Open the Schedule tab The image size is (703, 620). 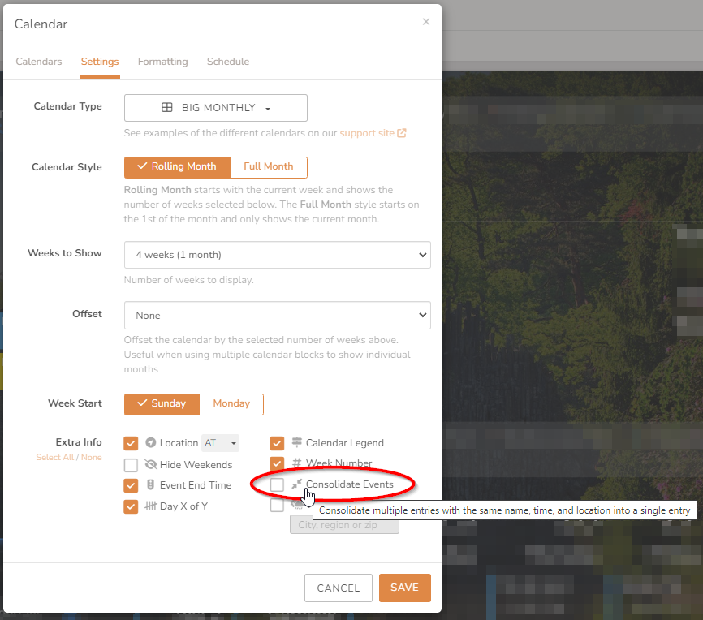[x=228, y=61]
